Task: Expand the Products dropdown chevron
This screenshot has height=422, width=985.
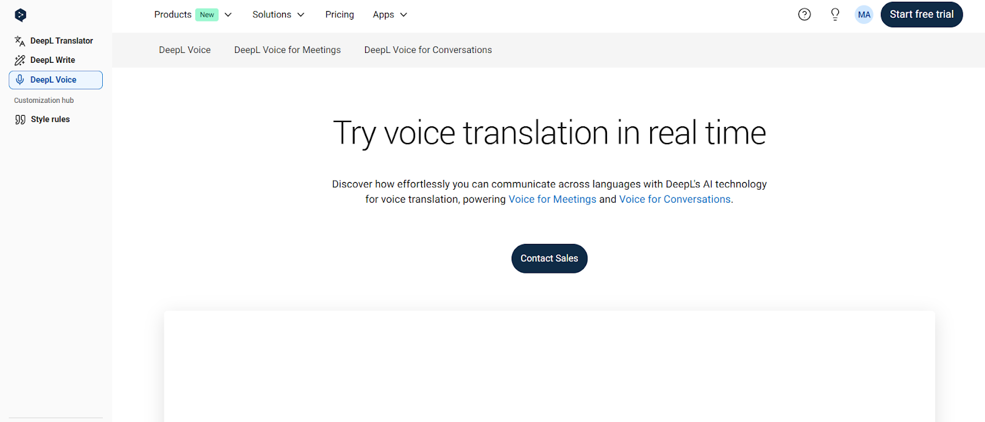Action: click(x=228, y=15)
